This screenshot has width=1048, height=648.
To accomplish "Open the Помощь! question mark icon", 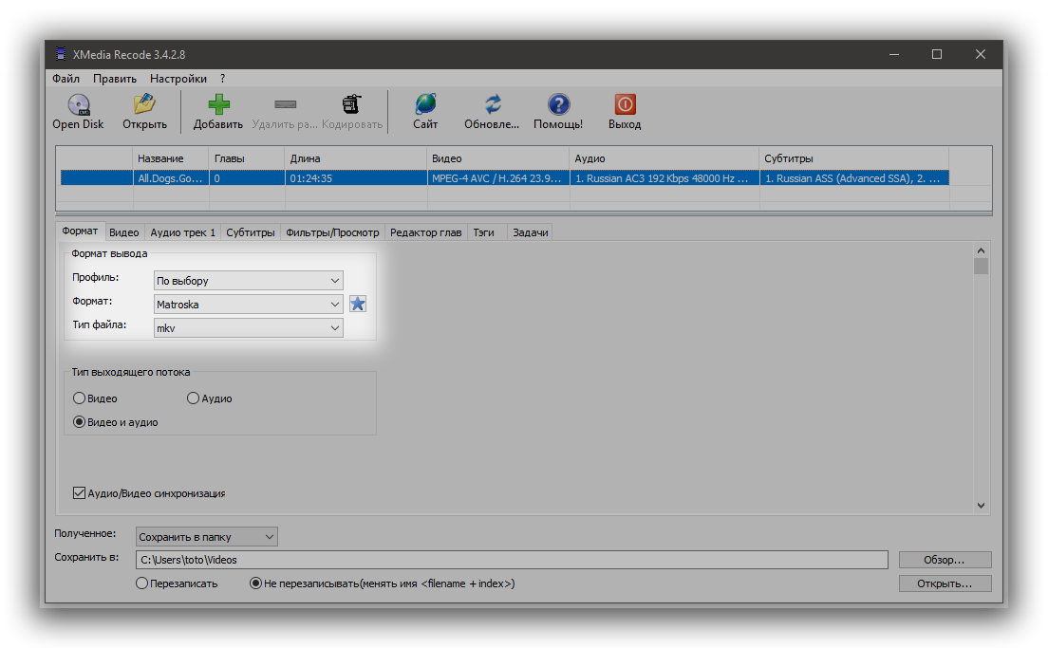I will (558, 104).
